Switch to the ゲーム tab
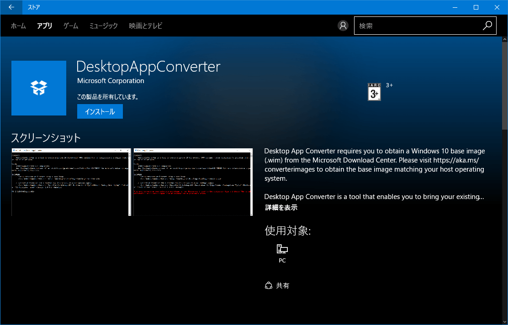Image resolution: width=508 pixels, height=325 pixels. tap(71, 26)
